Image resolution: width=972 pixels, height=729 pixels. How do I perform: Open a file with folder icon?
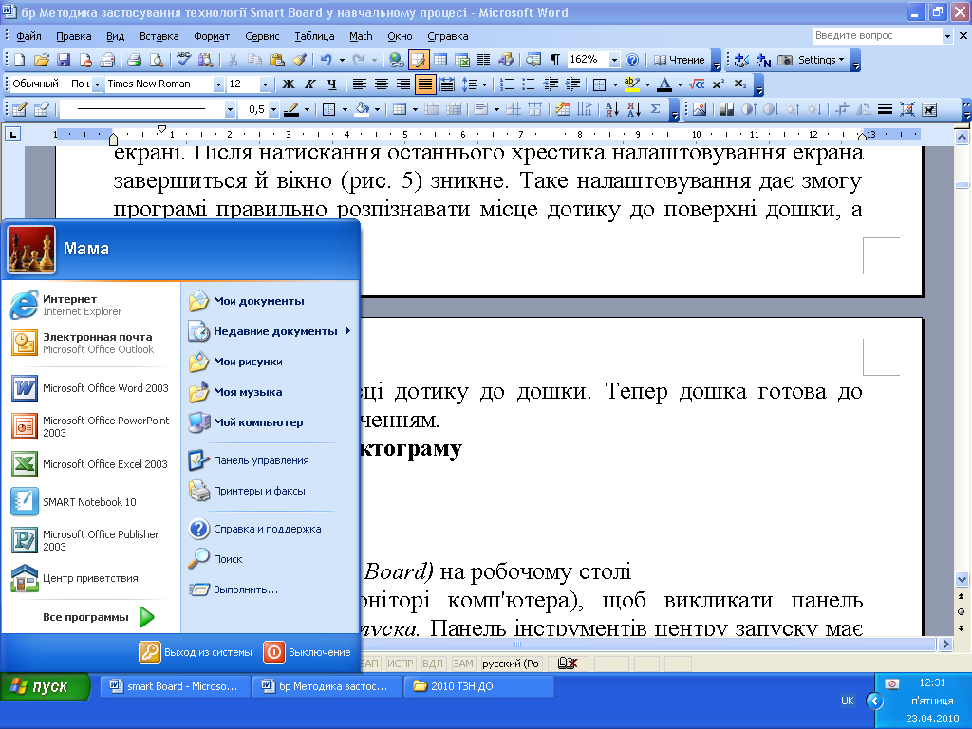pos(42,60)
